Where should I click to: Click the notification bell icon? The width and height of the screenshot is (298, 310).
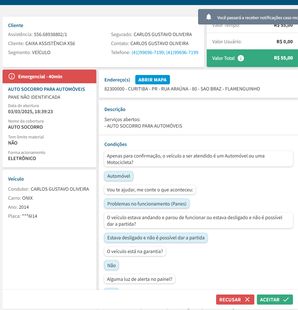(209, 17)
